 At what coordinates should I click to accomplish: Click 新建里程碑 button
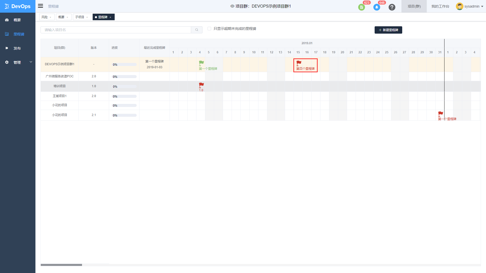(389, 30)
